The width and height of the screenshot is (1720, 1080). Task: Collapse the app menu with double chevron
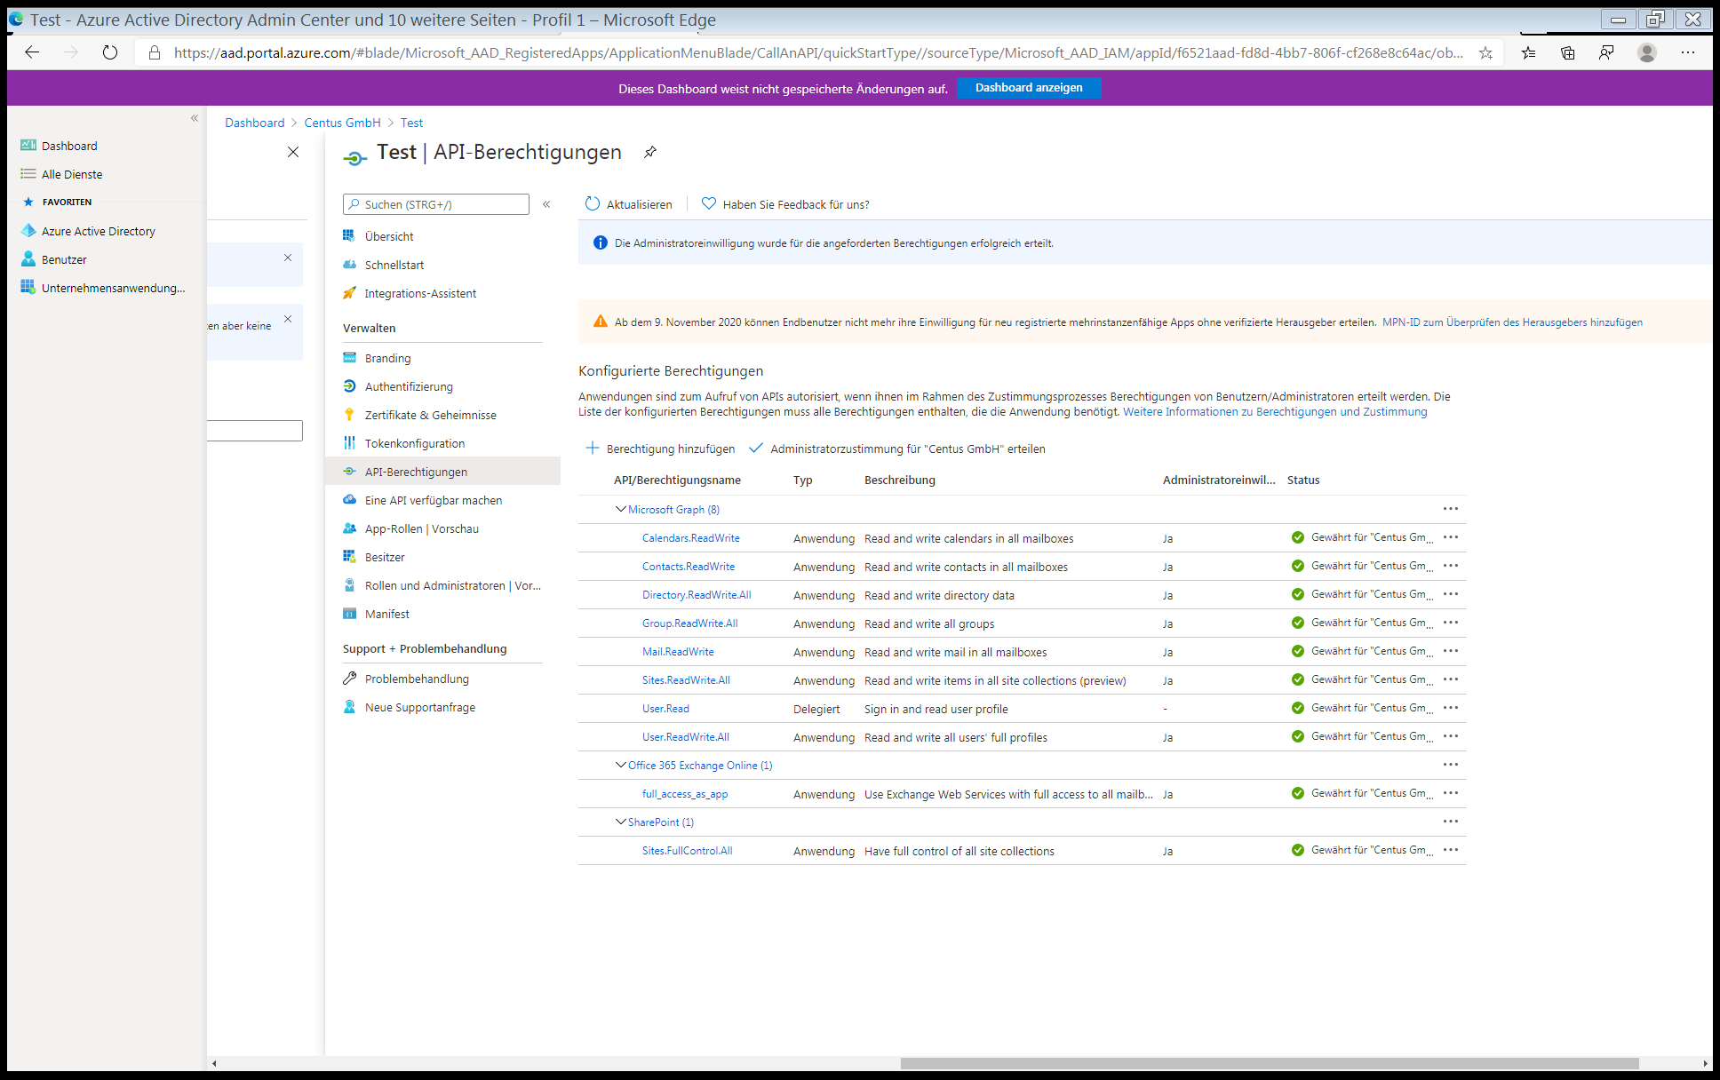[x=546, y=204]
